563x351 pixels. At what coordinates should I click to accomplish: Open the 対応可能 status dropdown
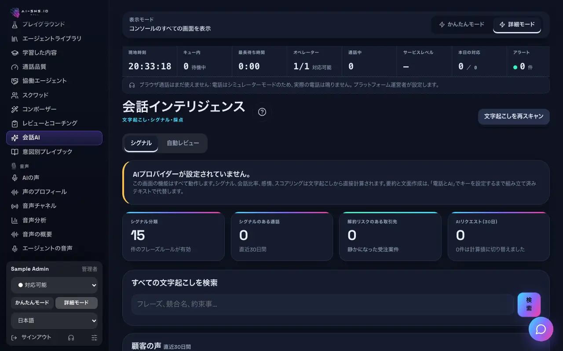54,285
